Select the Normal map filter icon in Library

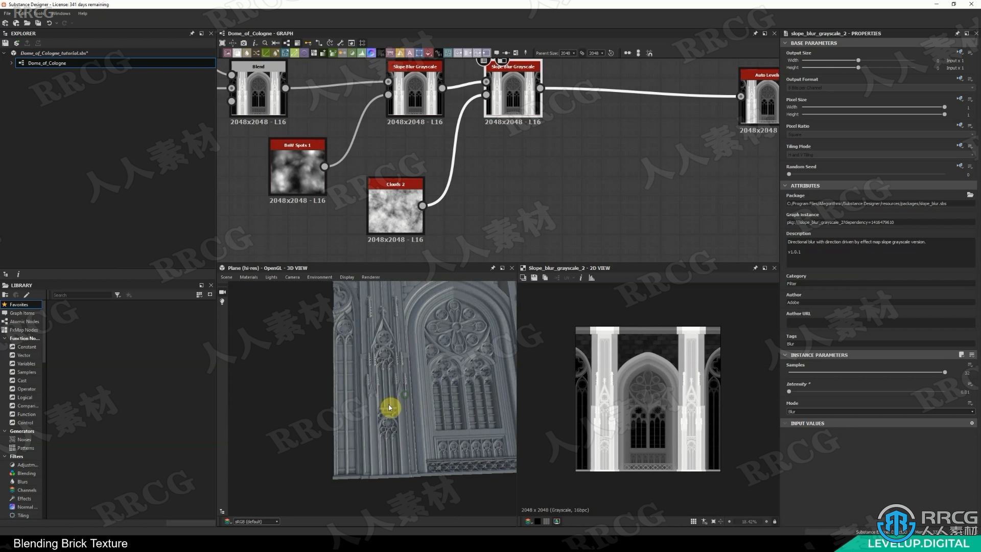[12, 507]
